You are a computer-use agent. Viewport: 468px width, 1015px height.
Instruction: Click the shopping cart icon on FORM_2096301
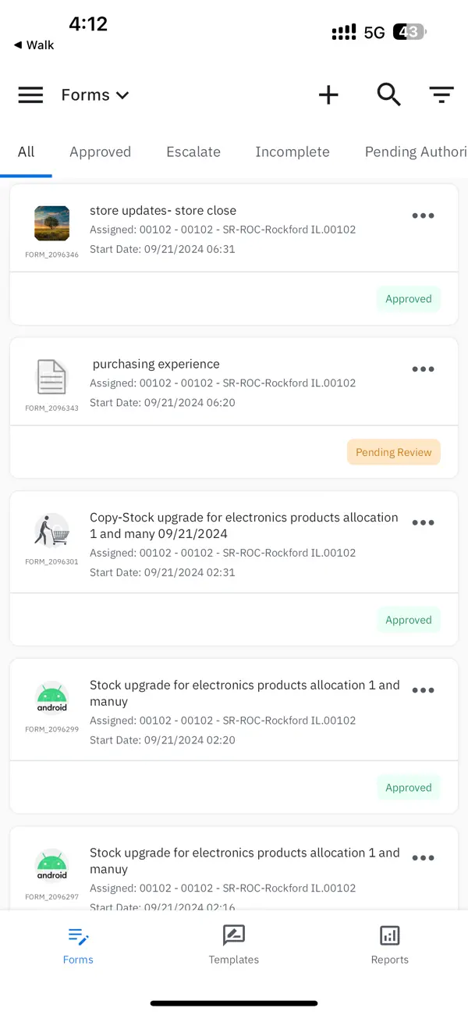[x=51, y=525]
